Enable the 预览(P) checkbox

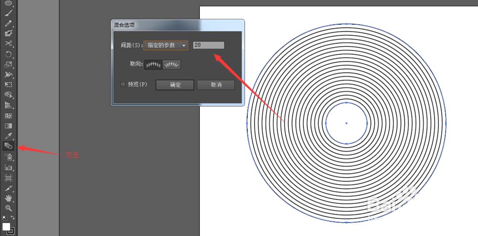point(123,84)
